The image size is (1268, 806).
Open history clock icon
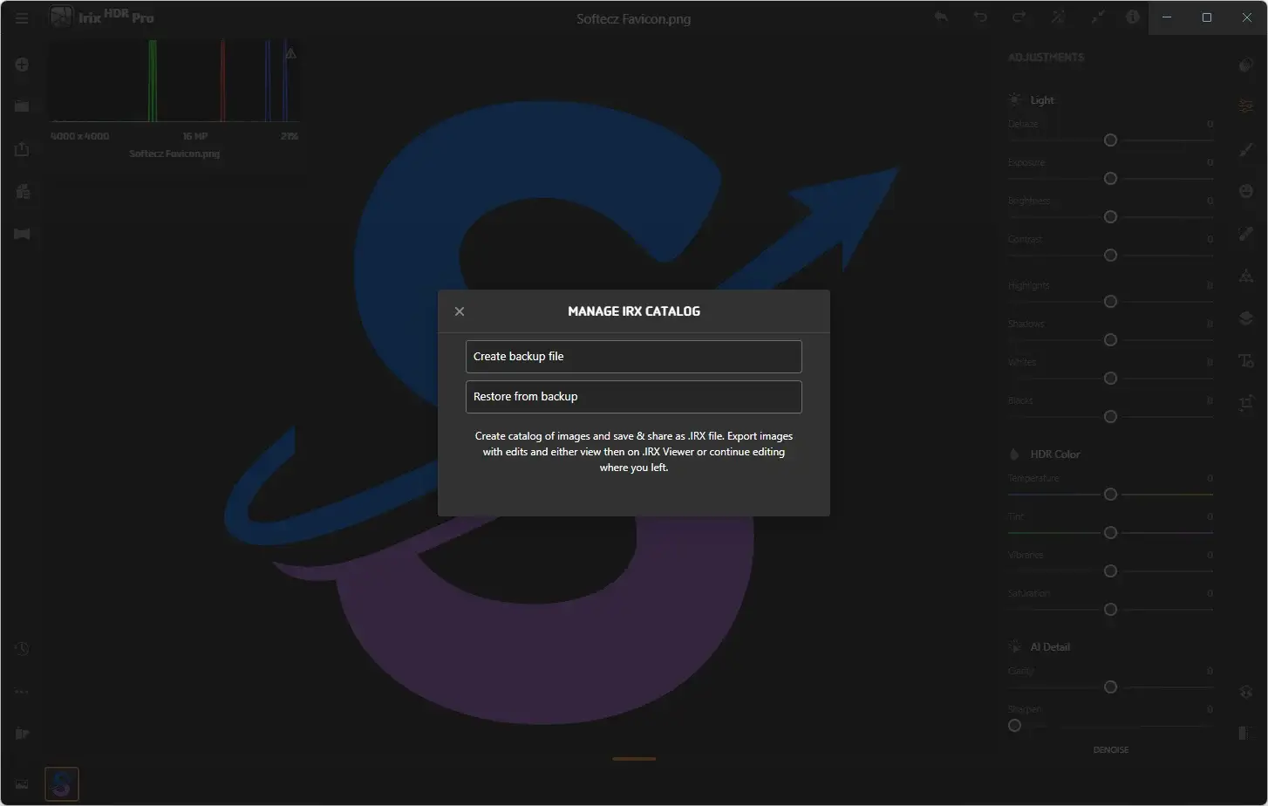tap(22, 648)
